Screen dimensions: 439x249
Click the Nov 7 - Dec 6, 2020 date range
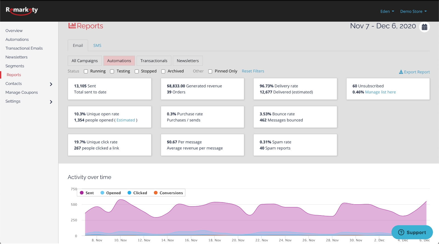point(383,26)
